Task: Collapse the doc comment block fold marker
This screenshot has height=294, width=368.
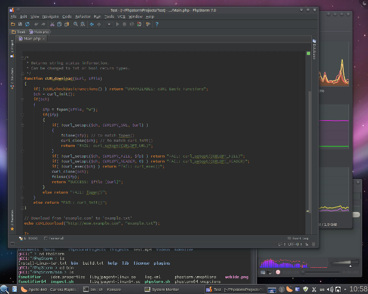Action: [x=23, y=58]
